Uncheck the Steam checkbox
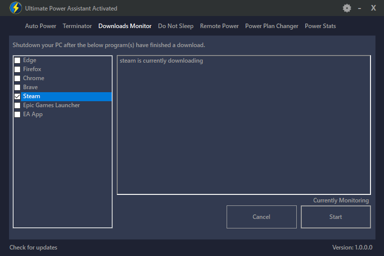 [x=18, y=96]
